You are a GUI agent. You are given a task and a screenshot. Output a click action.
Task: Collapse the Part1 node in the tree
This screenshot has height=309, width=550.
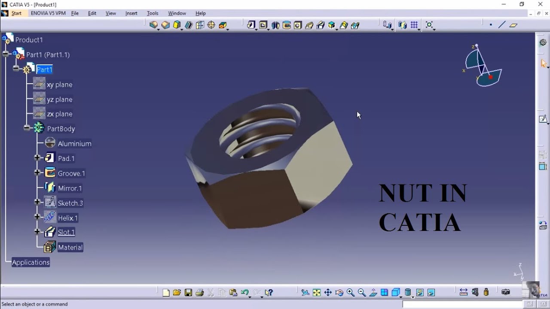click(x=16, y=68)
